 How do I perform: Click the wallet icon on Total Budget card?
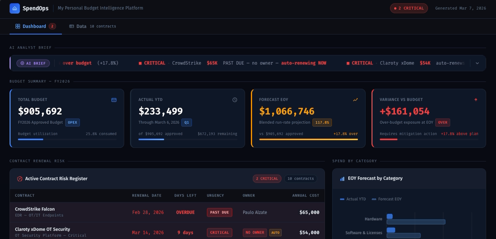[x=114, y=100]
